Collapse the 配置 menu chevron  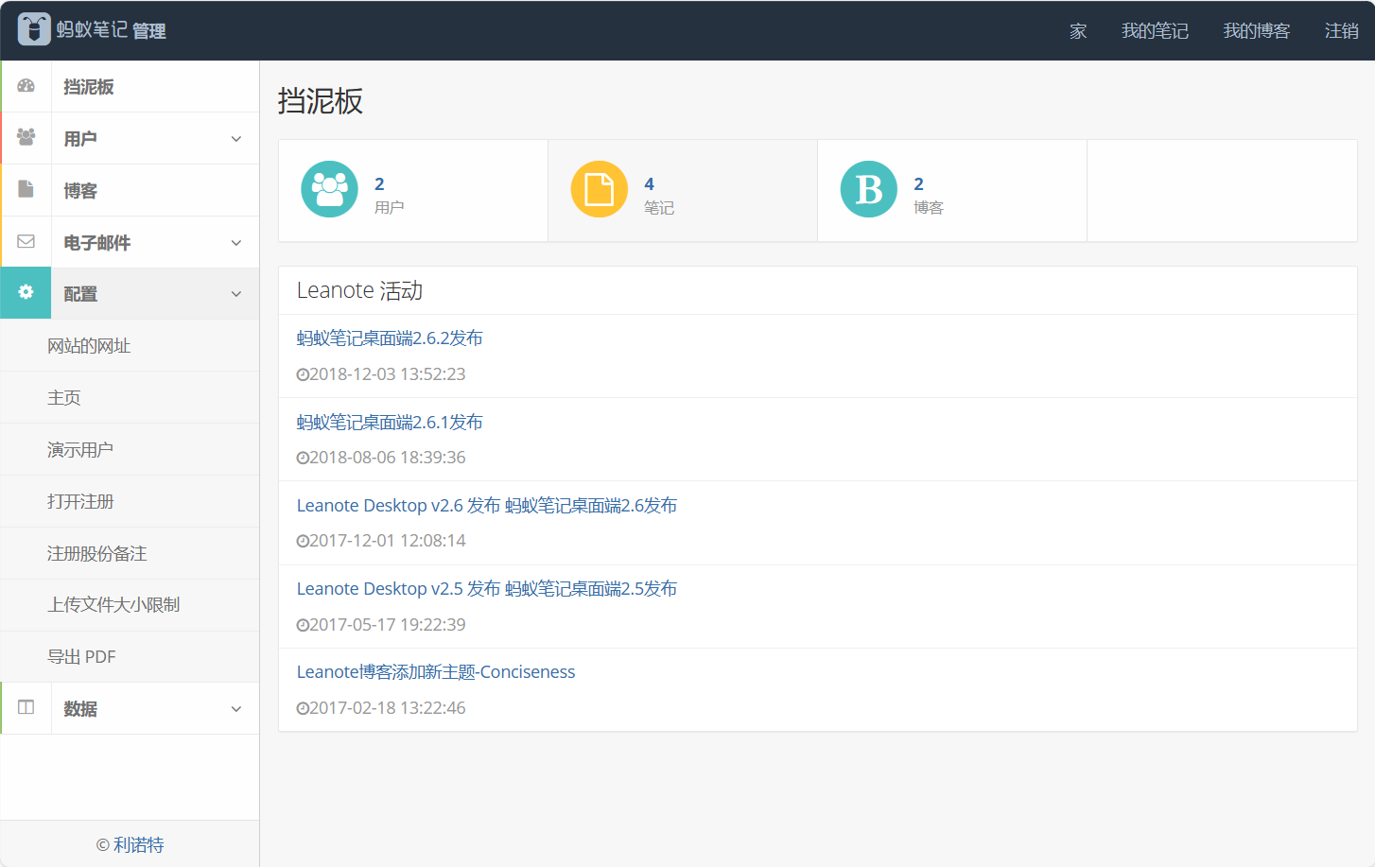[236, 294]
